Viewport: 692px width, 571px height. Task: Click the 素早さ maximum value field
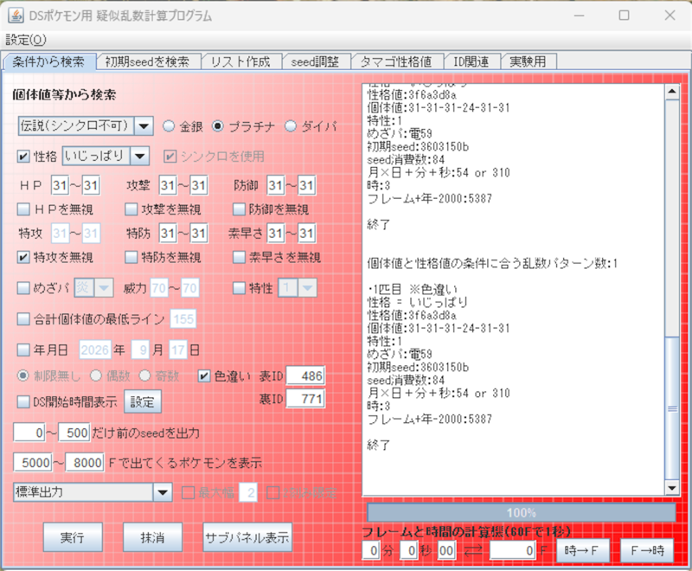click(306, 233)
